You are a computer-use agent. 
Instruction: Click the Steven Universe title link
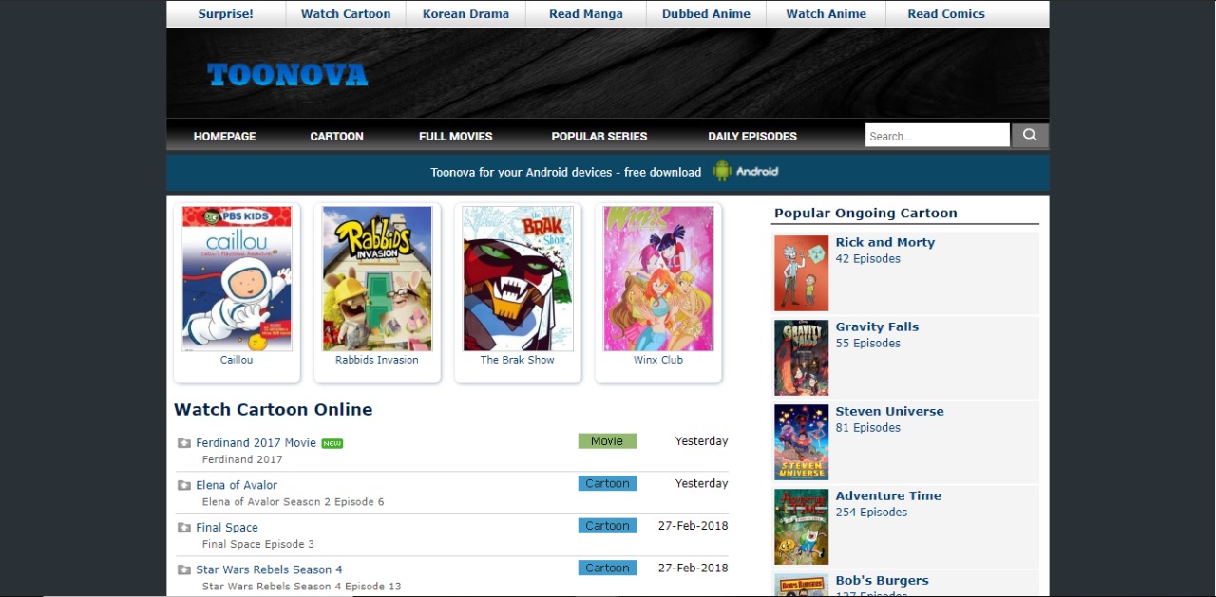pos(890,412)
